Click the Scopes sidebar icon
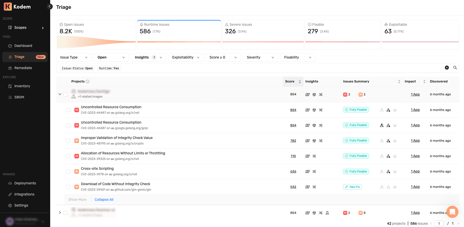The height and width of the screenshot is (227, 464). [x=10, y=27]
